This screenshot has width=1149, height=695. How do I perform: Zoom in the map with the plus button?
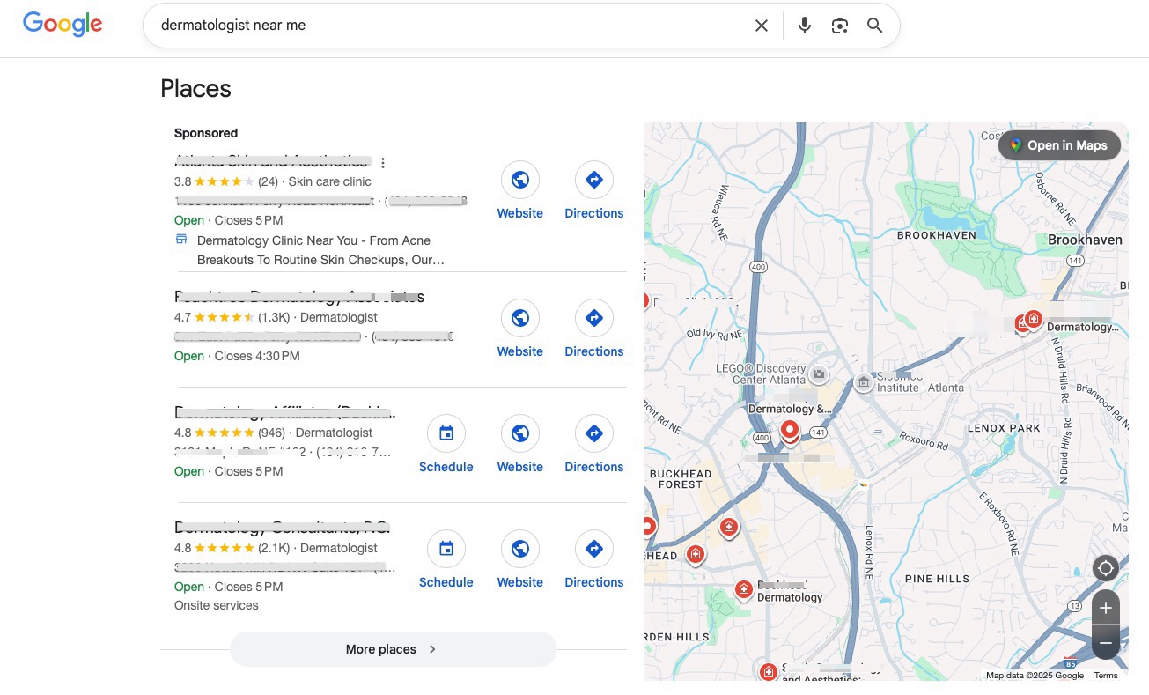tap(1105, 607)
